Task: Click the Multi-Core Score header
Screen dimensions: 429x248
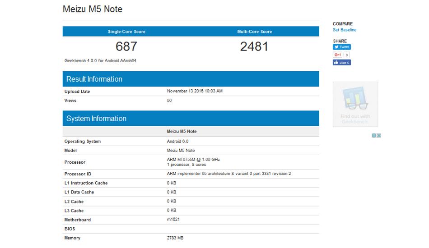Action: [254, 32]
